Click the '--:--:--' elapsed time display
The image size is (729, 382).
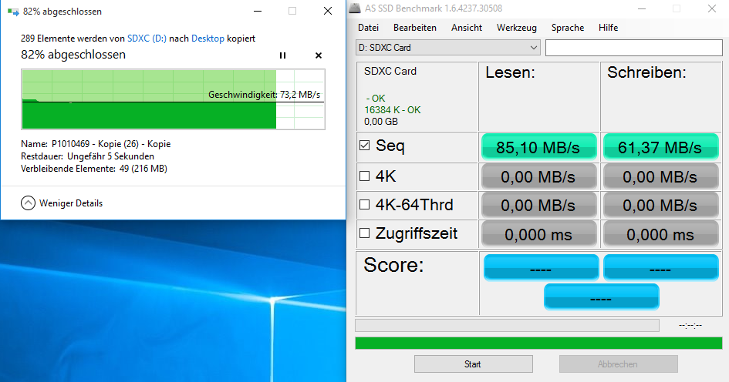690,325
